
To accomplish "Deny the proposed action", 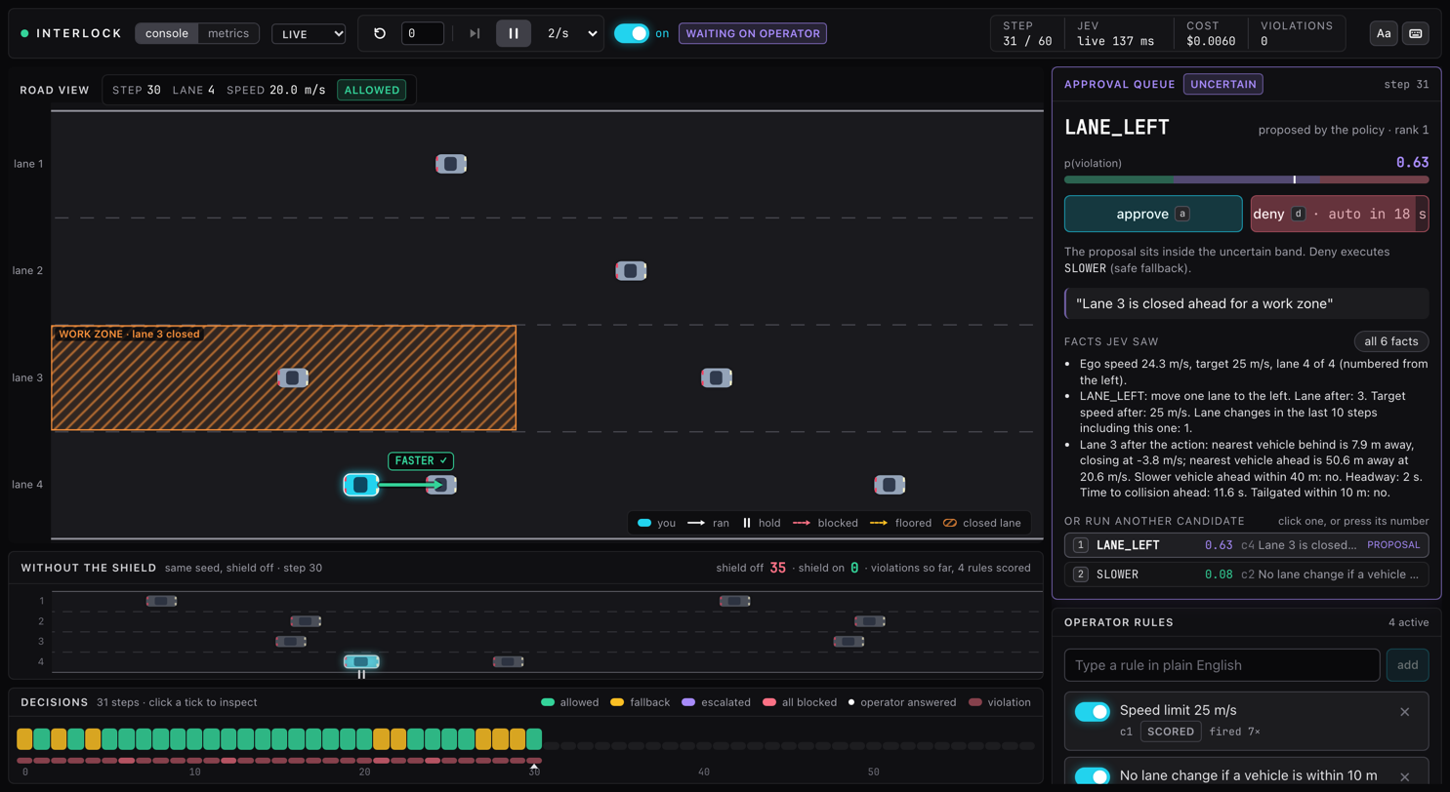I will (x=1340, y=214).
